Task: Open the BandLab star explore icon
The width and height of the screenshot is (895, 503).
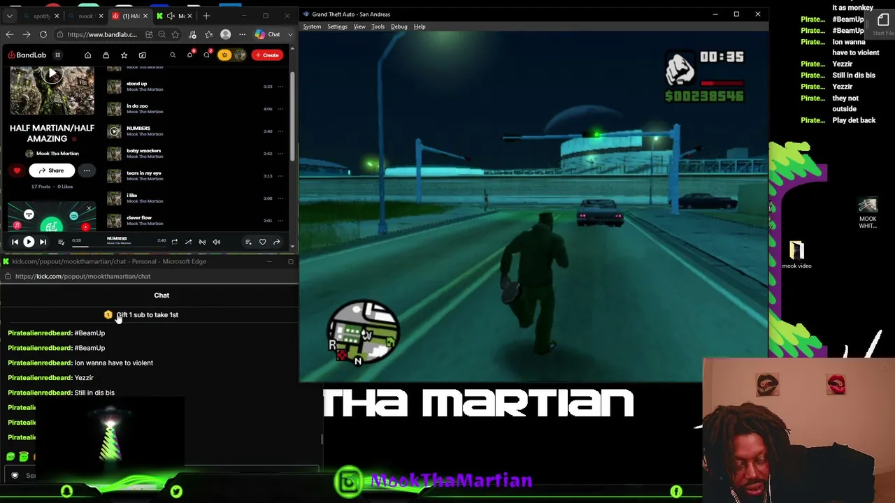Action: pos(124,55)
